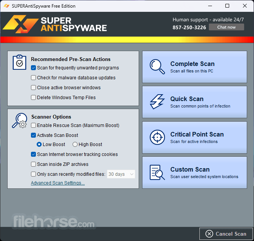
Task: Start the Complete Scan
Action: 194,67
